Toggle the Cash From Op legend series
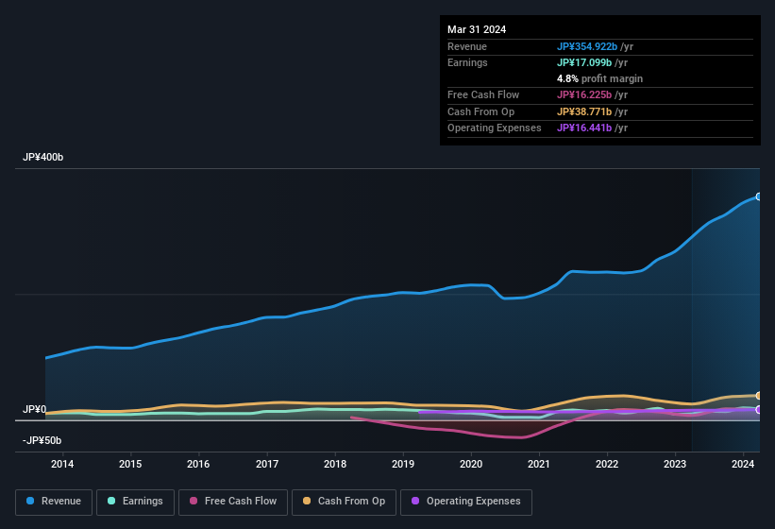Viewport: 775px width, 529px height. tap(344, 502)
